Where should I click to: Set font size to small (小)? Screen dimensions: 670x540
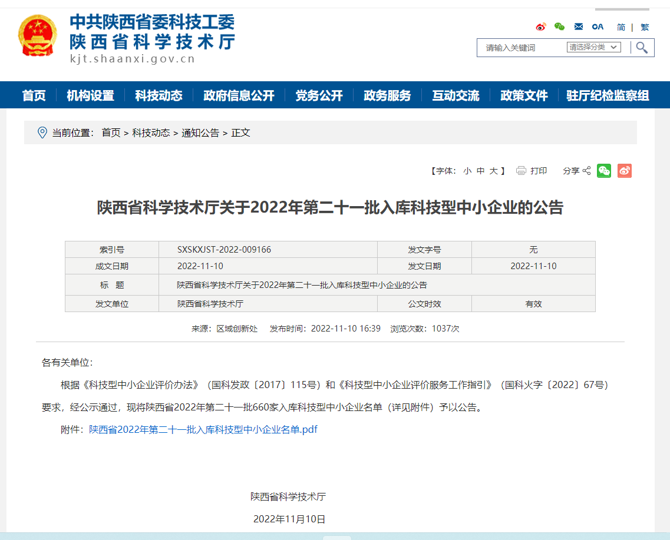[467, 171]
